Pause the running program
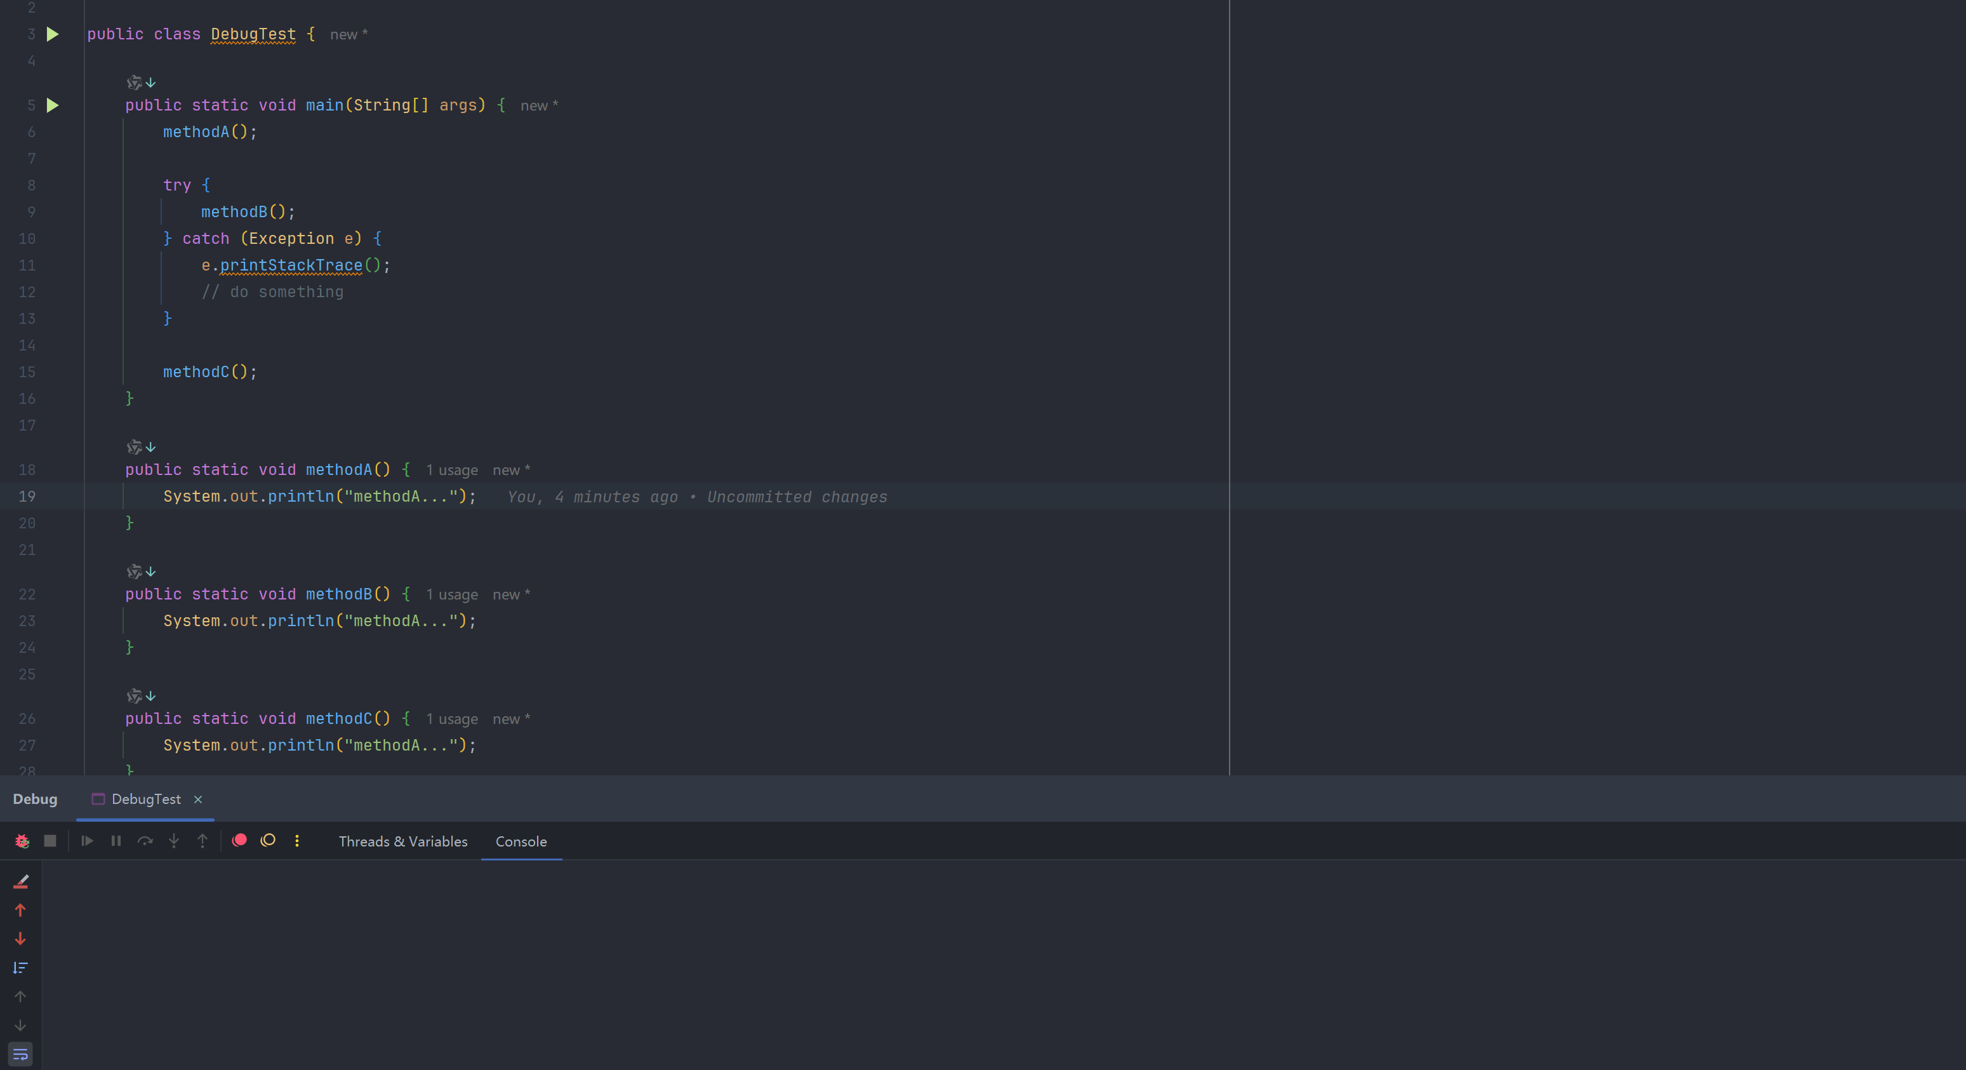Image resolution: width=1966 pixels, height=1070 pixels. (x=116, y=841)
